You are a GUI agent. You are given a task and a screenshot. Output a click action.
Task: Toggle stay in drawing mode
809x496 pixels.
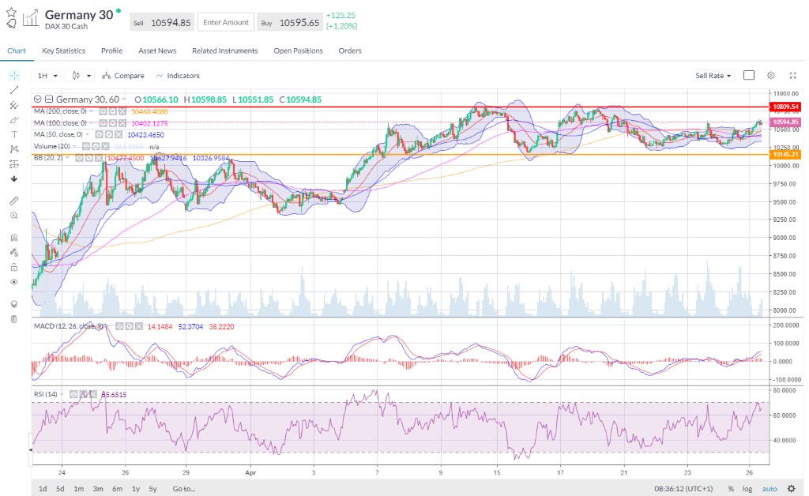[14, 253]
